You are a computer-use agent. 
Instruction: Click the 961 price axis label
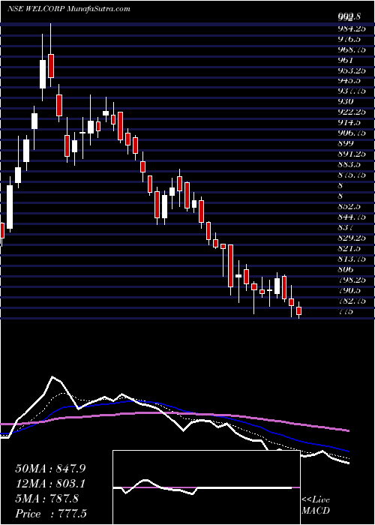tap(346, 60)
